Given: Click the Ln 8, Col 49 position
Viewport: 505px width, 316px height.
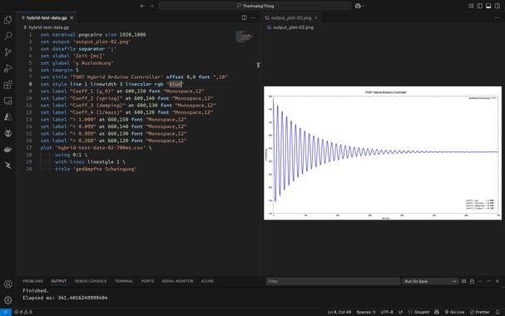Looking at the screenshot, I should [x=339, y=312].
